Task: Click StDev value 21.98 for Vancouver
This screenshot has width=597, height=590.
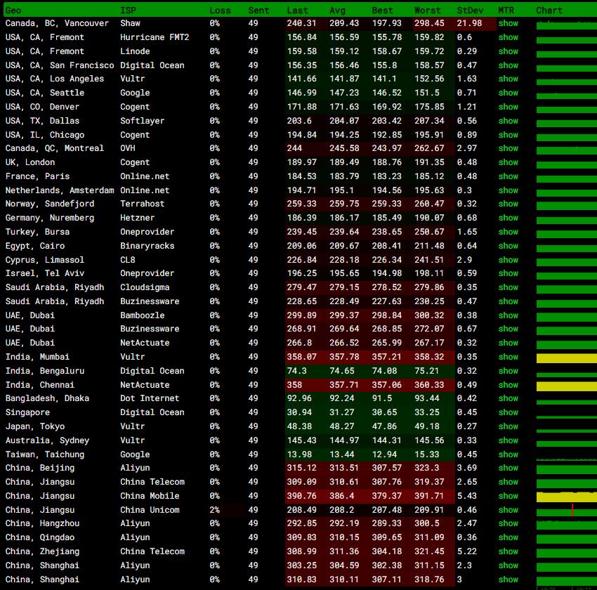Action: (469, 23)
